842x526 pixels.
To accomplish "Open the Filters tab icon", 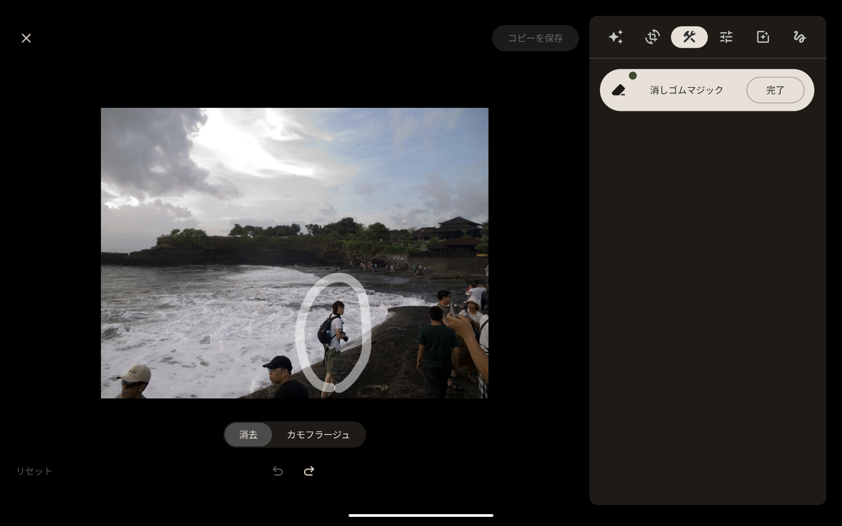I will tap(763, 37).
